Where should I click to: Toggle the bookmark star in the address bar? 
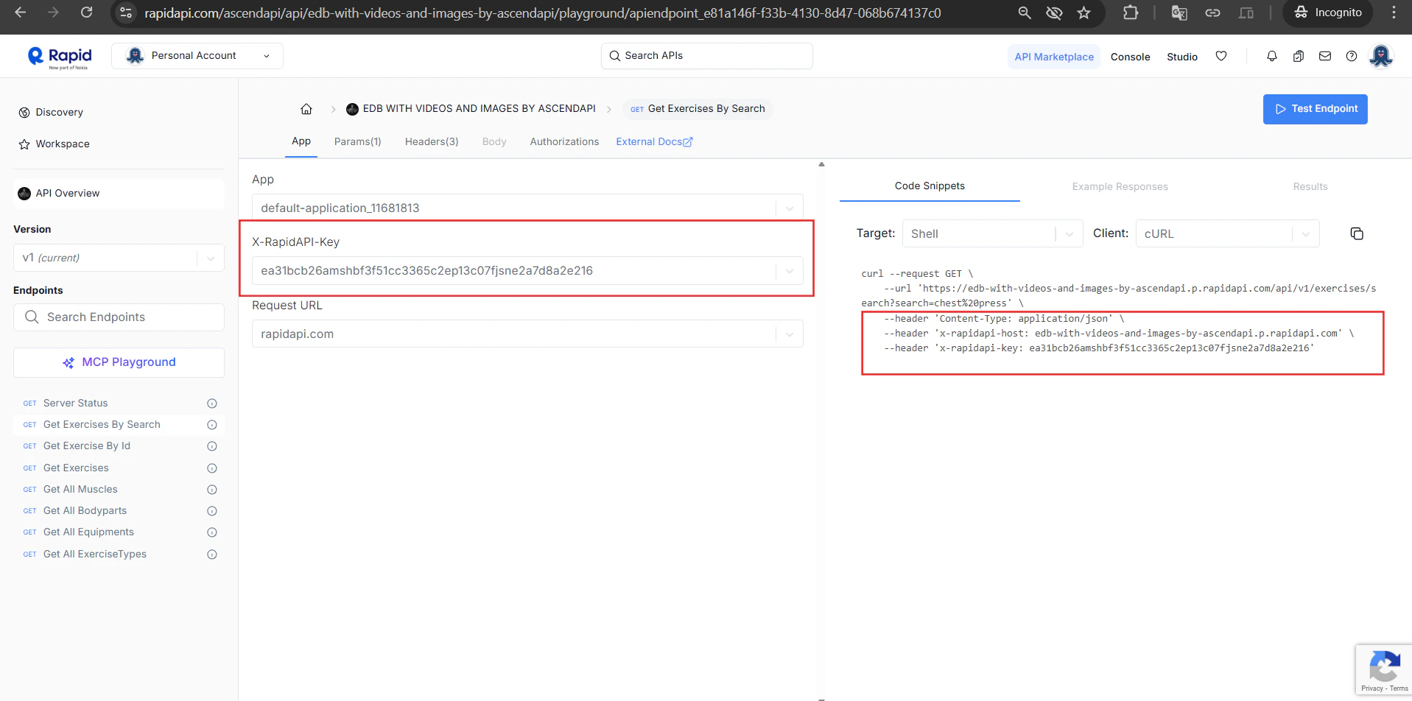click(x=1083, y=13)
